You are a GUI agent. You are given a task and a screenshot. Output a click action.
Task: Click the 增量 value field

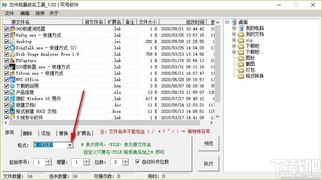pos(78,162)
